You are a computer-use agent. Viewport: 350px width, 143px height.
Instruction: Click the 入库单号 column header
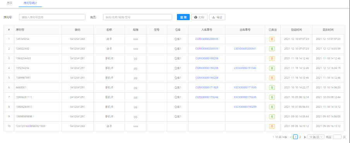click(207, 29)
